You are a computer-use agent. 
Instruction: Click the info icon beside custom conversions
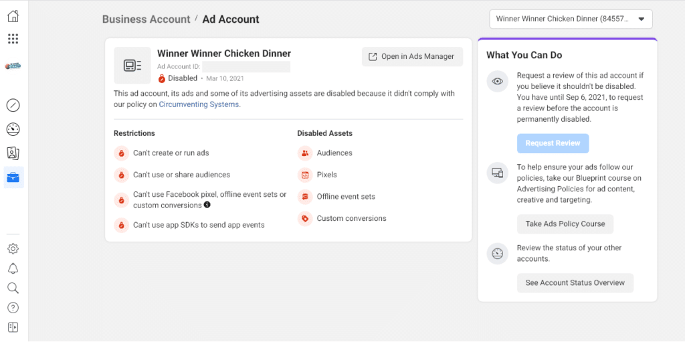click(x=207, y=205)
